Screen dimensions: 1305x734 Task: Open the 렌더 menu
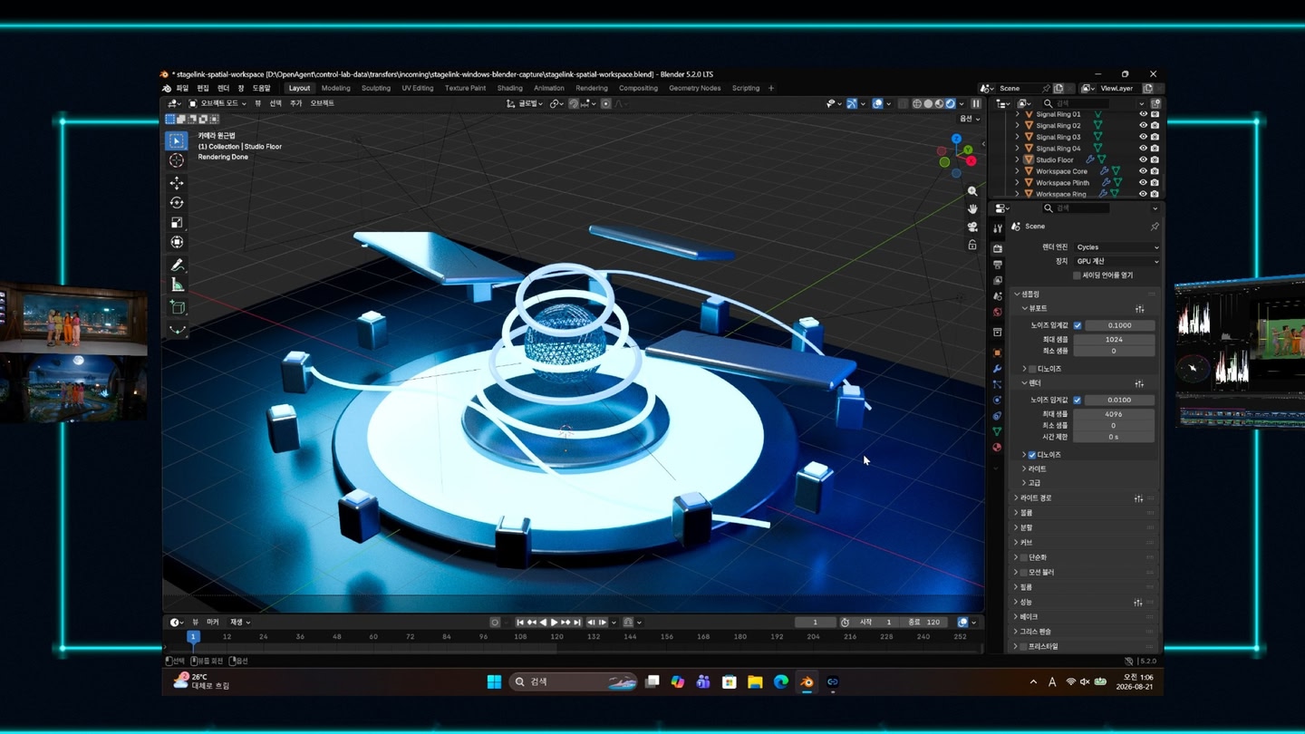tap(223, 89)
